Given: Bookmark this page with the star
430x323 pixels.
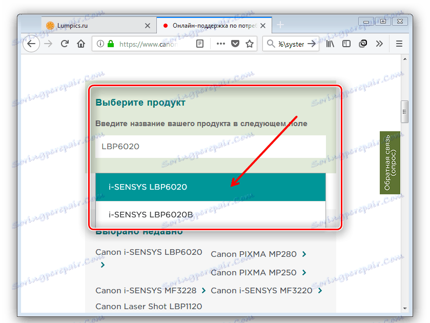Looking at the screenshot, I should [250, 44].
